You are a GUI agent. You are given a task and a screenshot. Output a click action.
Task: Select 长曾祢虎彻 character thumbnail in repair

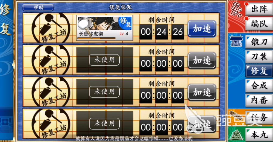(105, 28)
